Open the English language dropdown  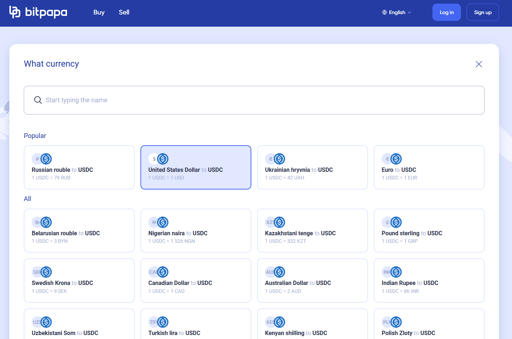397,12
